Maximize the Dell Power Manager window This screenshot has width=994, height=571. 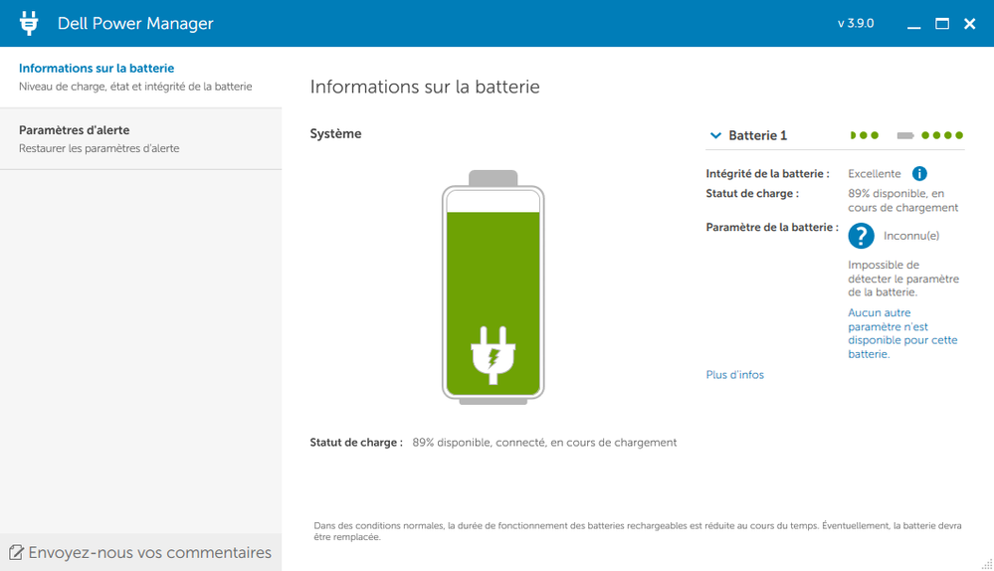coord(942,24)
